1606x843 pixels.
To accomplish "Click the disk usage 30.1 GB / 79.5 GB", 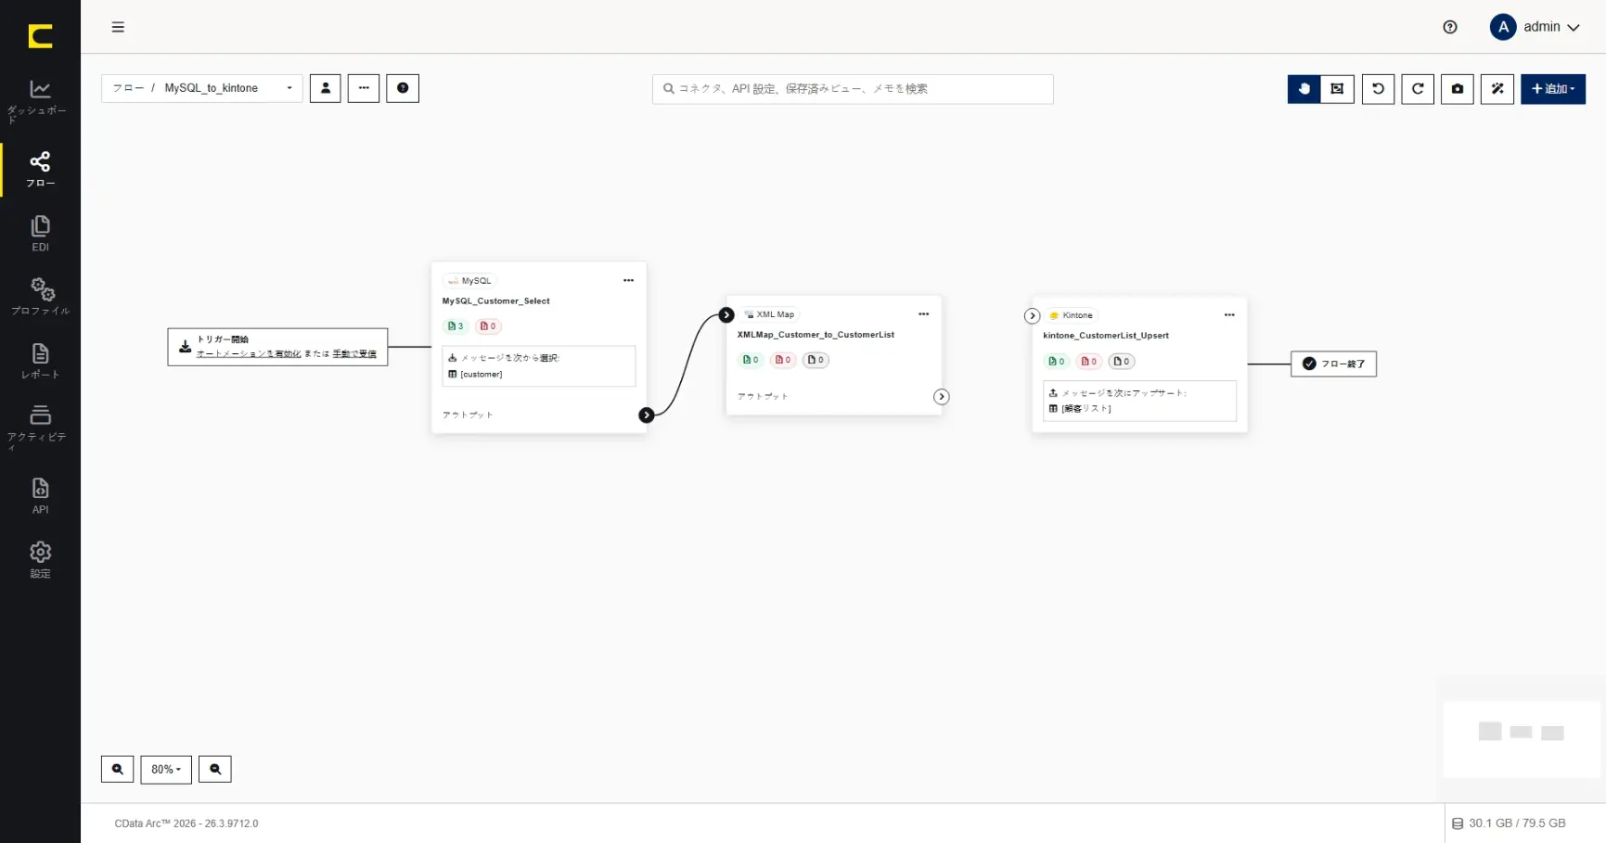I will tap(1510, 824).
